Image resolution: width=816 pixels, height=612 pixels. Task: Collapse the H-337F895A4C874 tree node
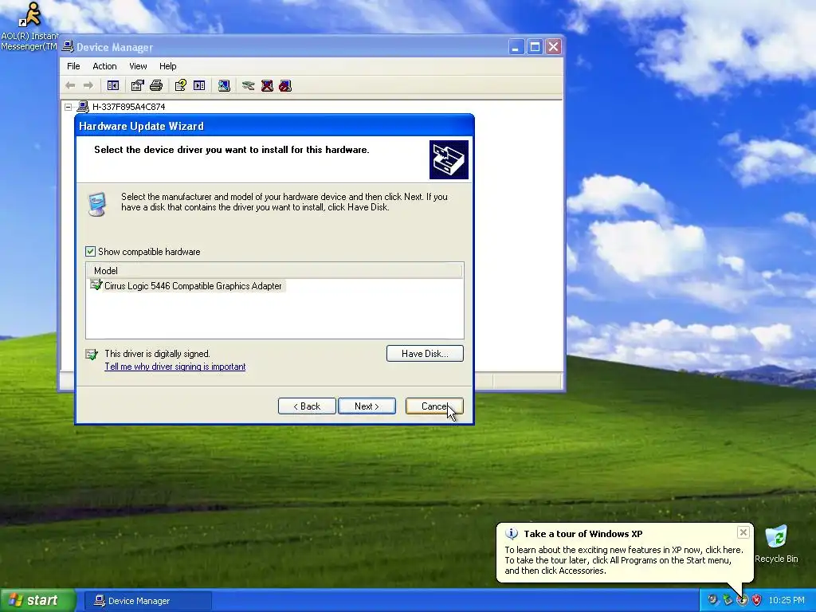[69, 107]
